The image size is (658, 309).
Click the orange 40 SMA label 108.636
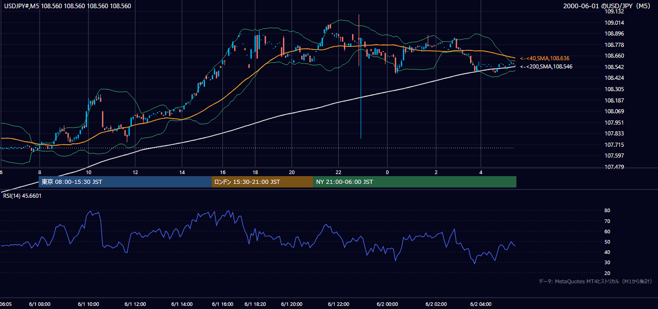click(x=545, y=58)
